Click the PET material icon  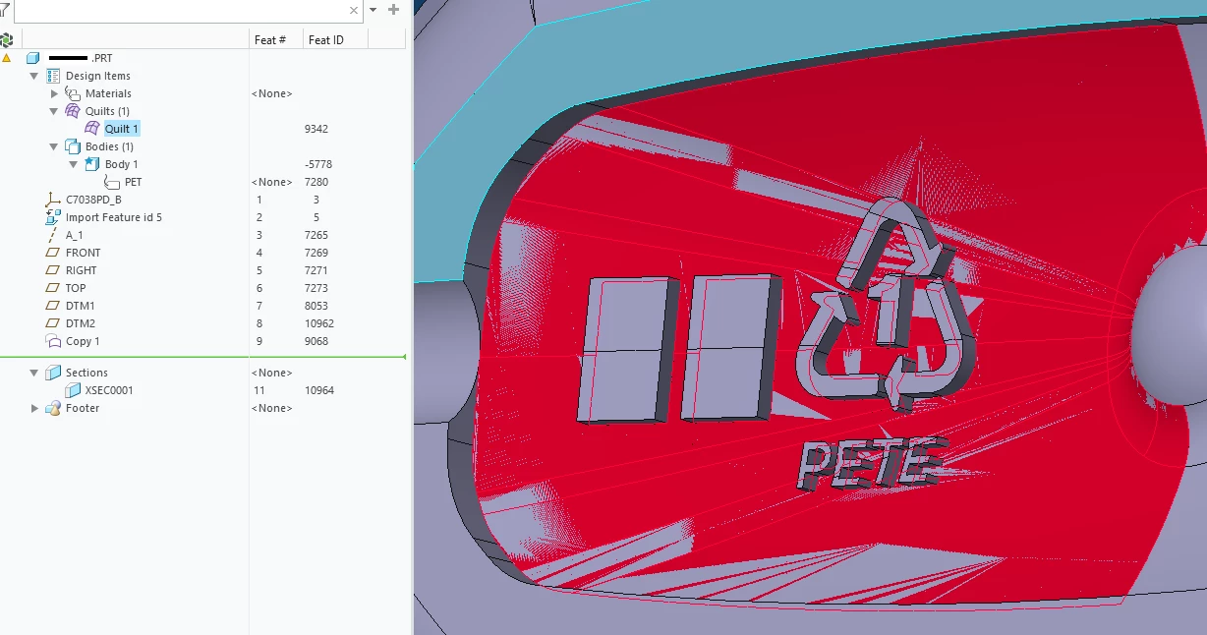(112, 182)
